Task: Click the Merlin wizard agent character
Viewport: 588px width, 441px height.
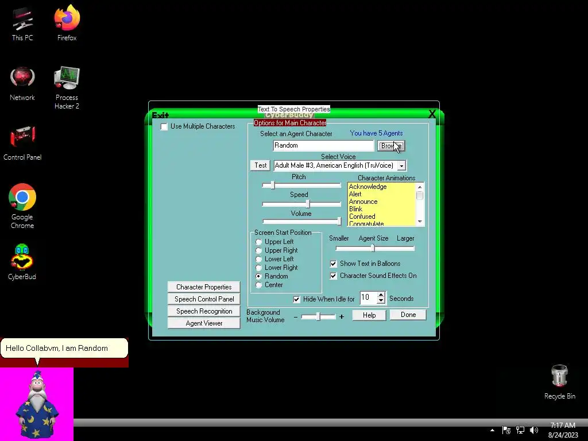Action: pyautogui.click(x=37, y=404)
